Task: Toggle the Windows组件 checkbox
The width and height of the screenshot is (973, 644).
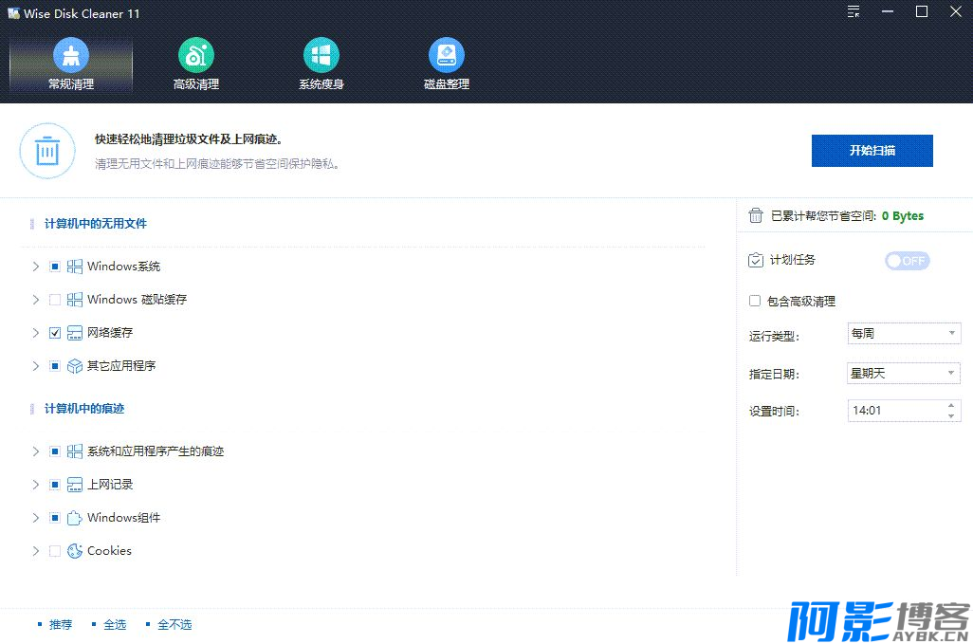Action: (x=55, y=518)
